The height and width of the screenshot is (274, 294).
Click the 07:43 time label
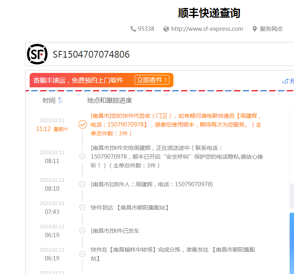tap(52, 212)
